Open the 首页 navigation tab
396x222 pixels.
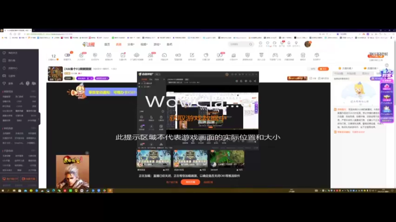[107, 44]
